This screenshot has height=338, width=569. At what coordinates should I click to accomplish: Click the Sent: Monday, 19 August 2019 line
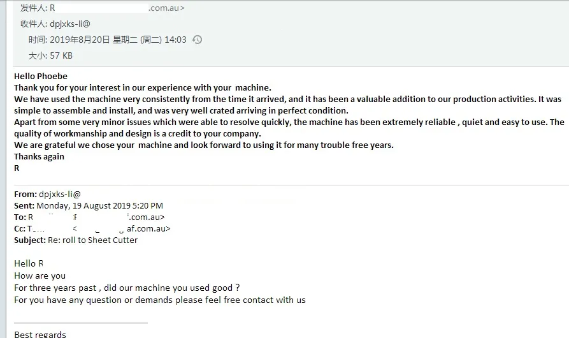[x=89, y=205]
